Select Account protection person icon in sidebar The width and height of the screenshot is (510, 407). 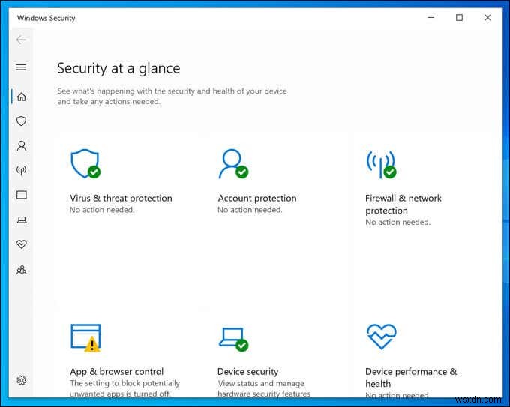pos(21,146)
